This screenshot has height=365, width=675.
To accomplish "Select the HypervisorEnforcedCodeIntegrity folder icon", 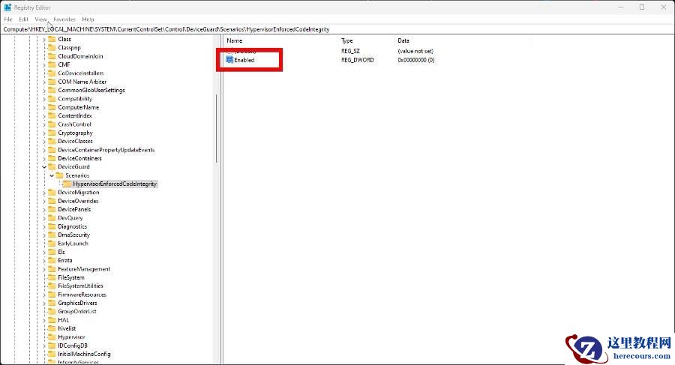I will [67, 184].
